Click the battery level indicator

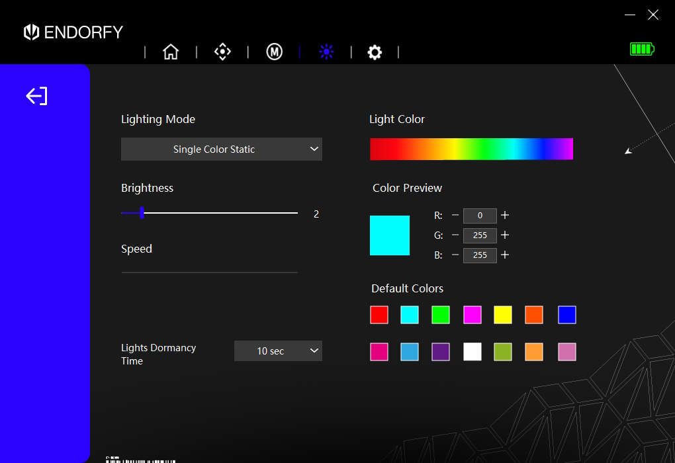click(x=641, y=48)
